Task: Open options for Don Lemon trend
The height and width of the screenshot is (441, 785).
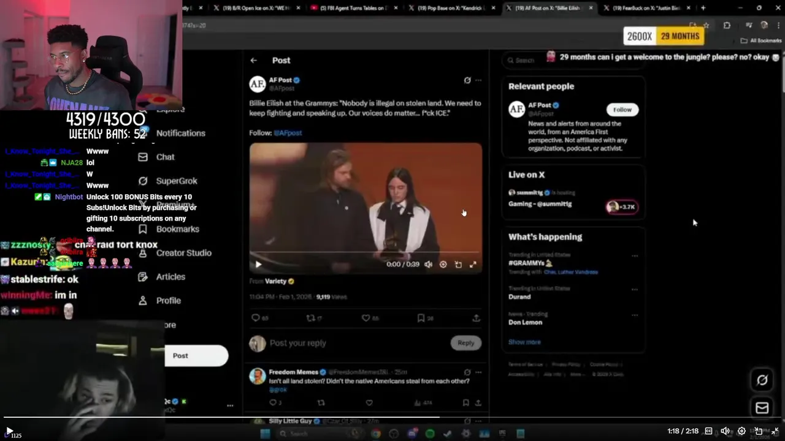Action: [635, 315]
